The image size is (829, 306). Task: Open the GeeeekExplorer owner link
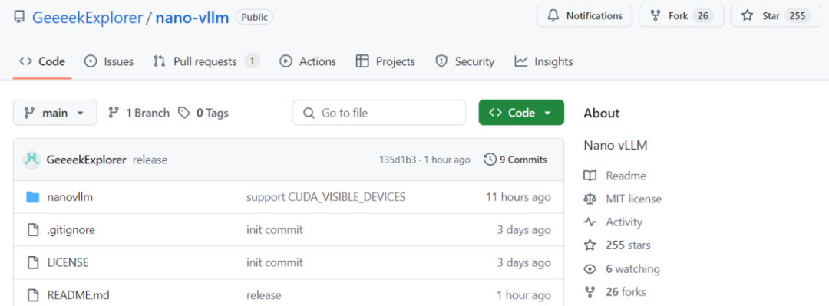pyautogui.click(x=88, y=18)
